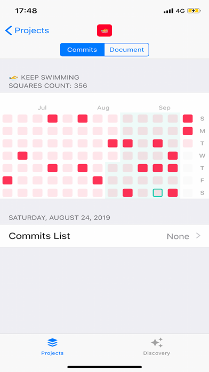This screenshot has width=209, height=372.
Task: Select the dark red Friday square in first column
Action: point(7,180)
